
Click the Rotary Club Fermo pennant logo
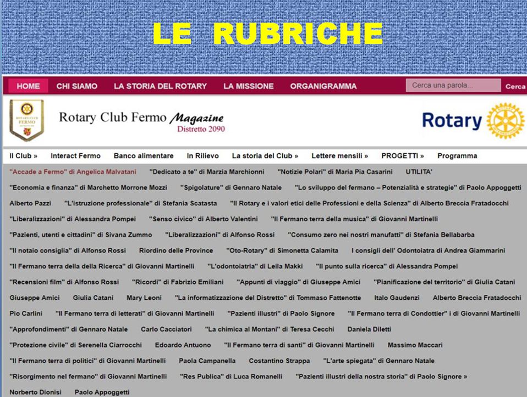[26, 120]
